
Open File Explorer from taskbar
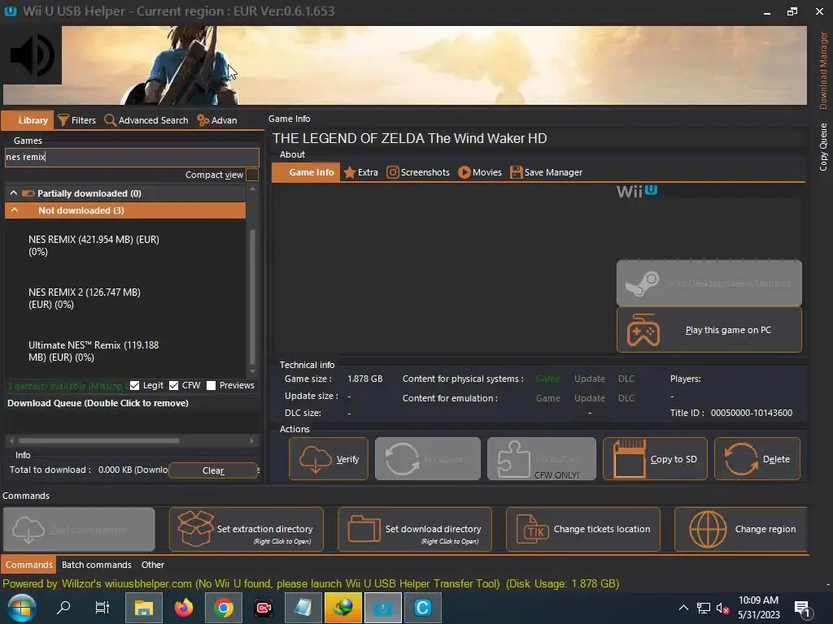coord(143,608)
